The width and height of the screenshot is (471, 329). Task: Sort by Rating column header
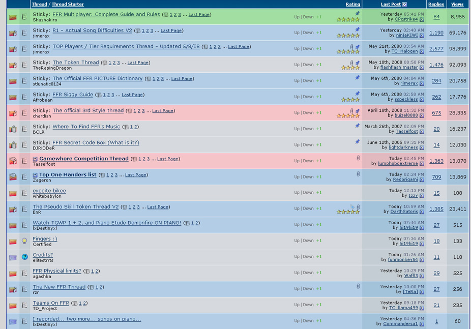click(353, 4)
